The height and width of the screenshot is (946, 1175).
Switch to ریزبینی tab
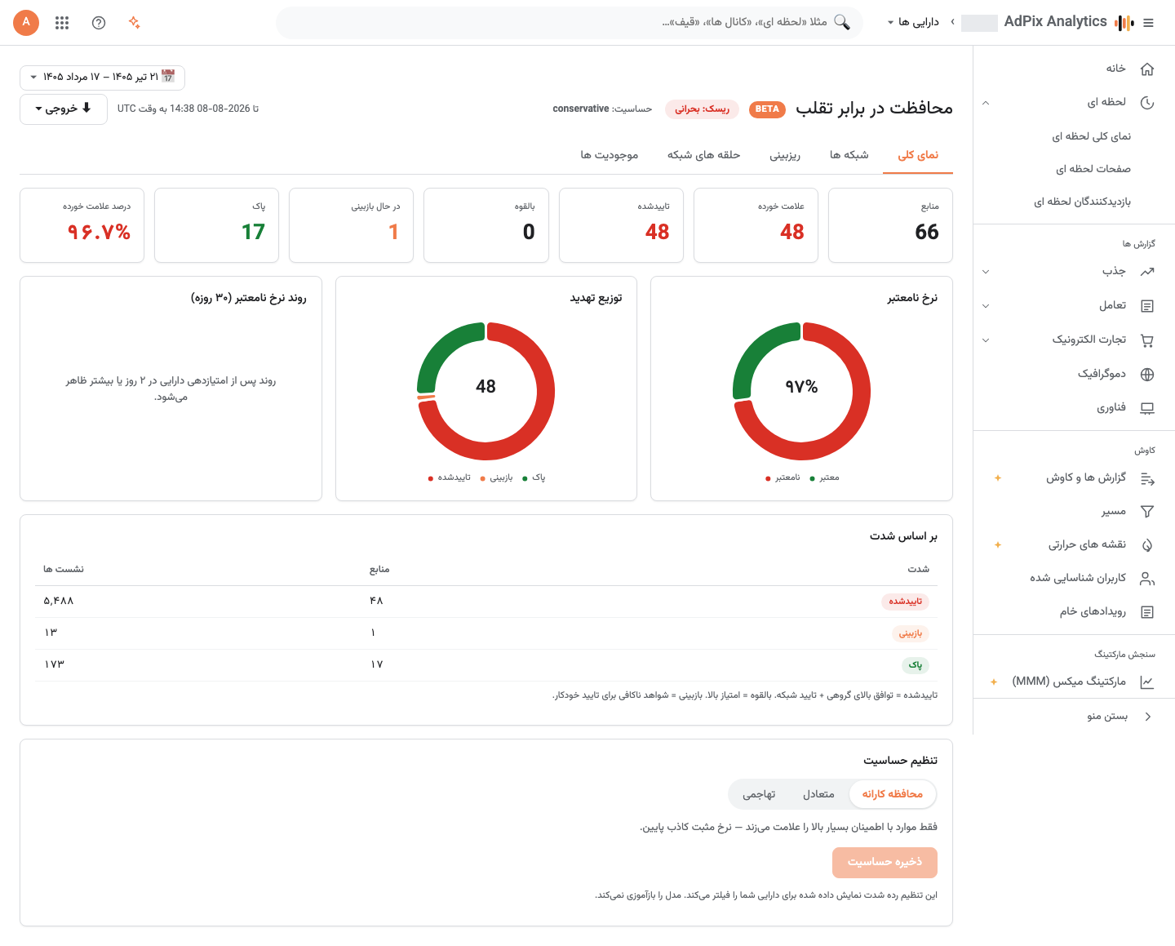[785, 155]
